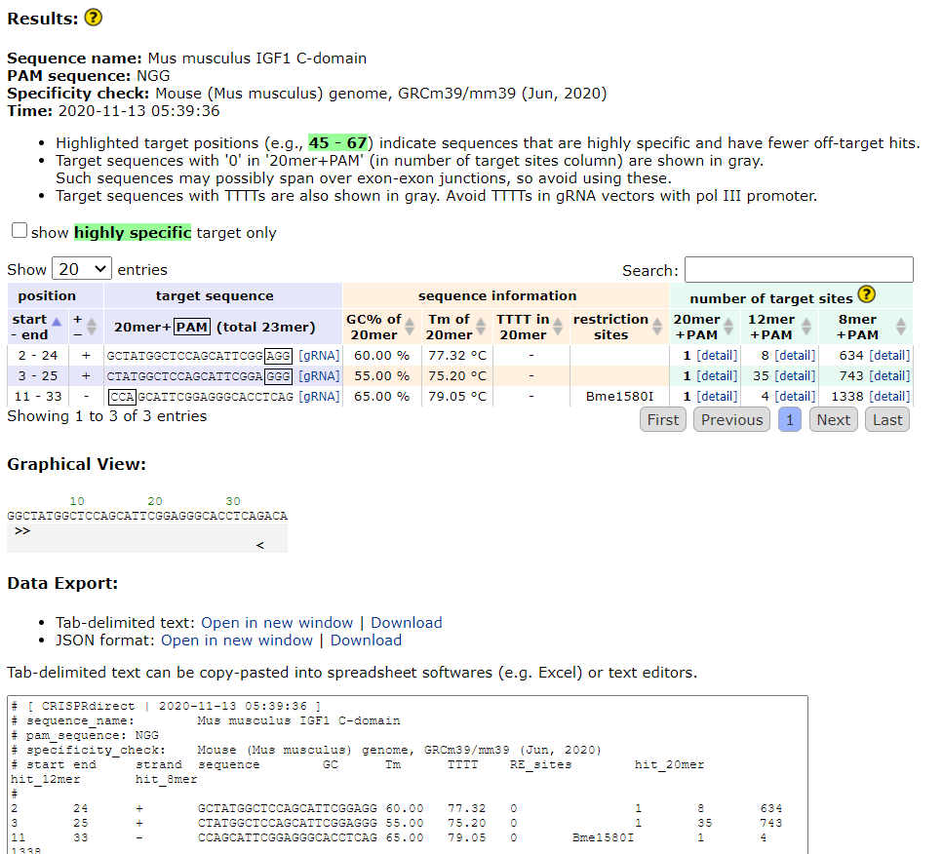Enable show highly specific target only

point(19,230)
